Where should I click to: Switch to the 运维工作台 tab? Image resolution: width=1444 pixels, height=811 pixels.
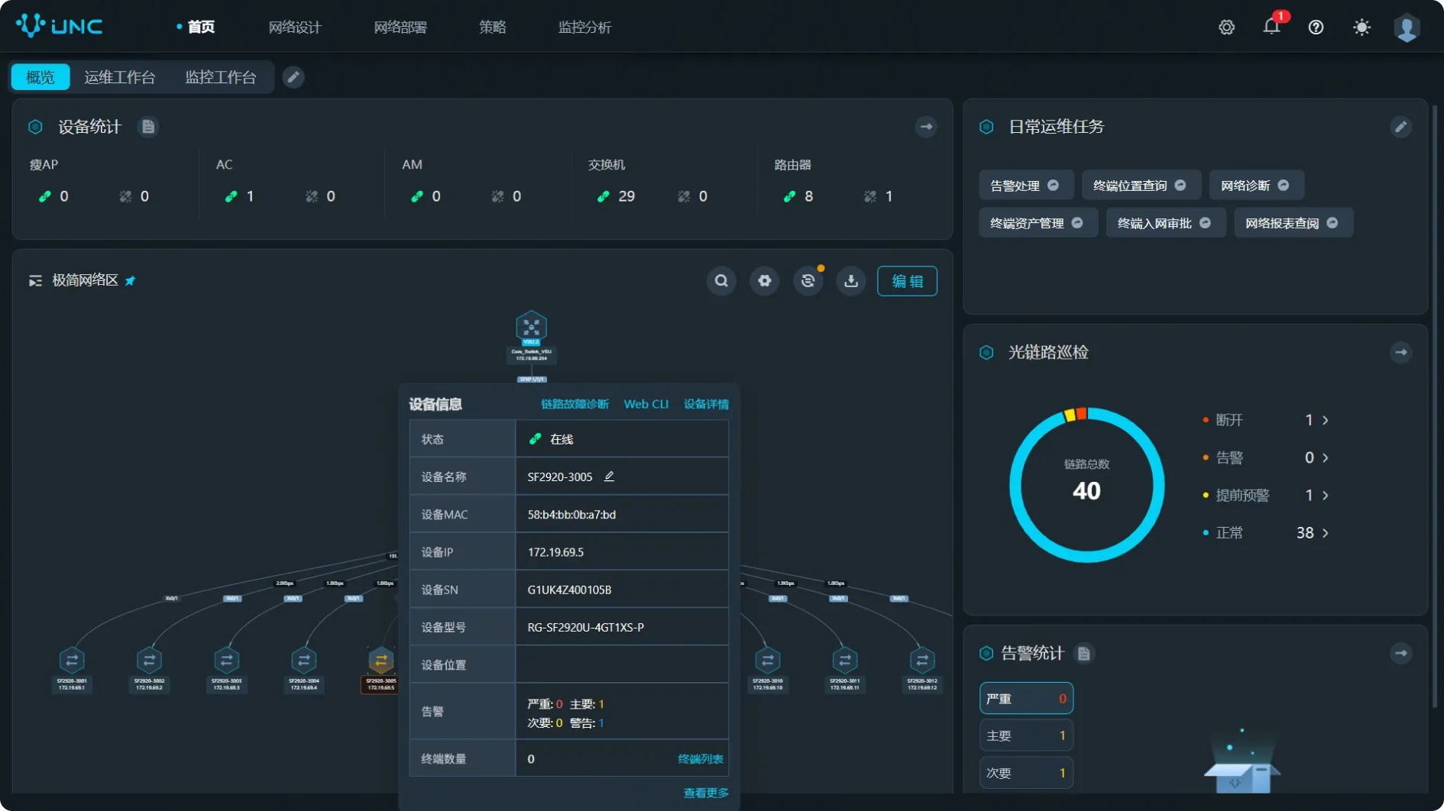pos(119,77)
